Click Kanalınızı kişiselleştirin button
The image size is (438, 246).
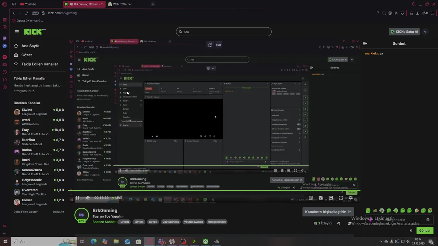(x=328, y=212)
